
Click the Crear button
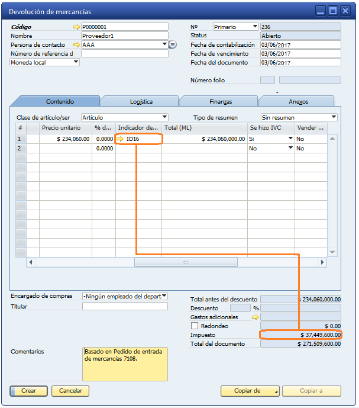pyautogui.click(x=28, y=391)
